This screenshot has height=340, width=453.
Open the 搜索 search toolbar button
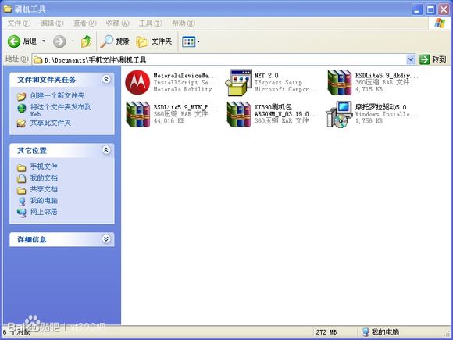(114, 41)
